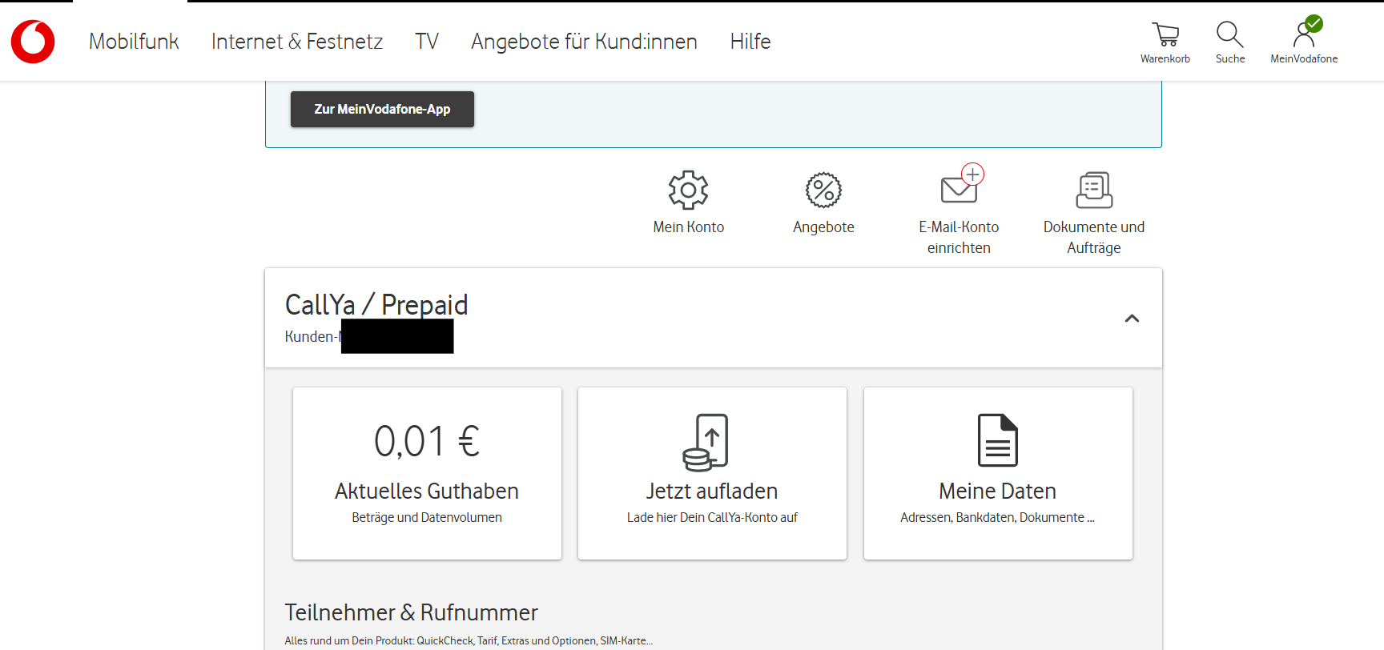Collapse the CallYa / Prepaid section
The width and height of the screenshot is (1384, 650).
click(x=1132, y=319)
